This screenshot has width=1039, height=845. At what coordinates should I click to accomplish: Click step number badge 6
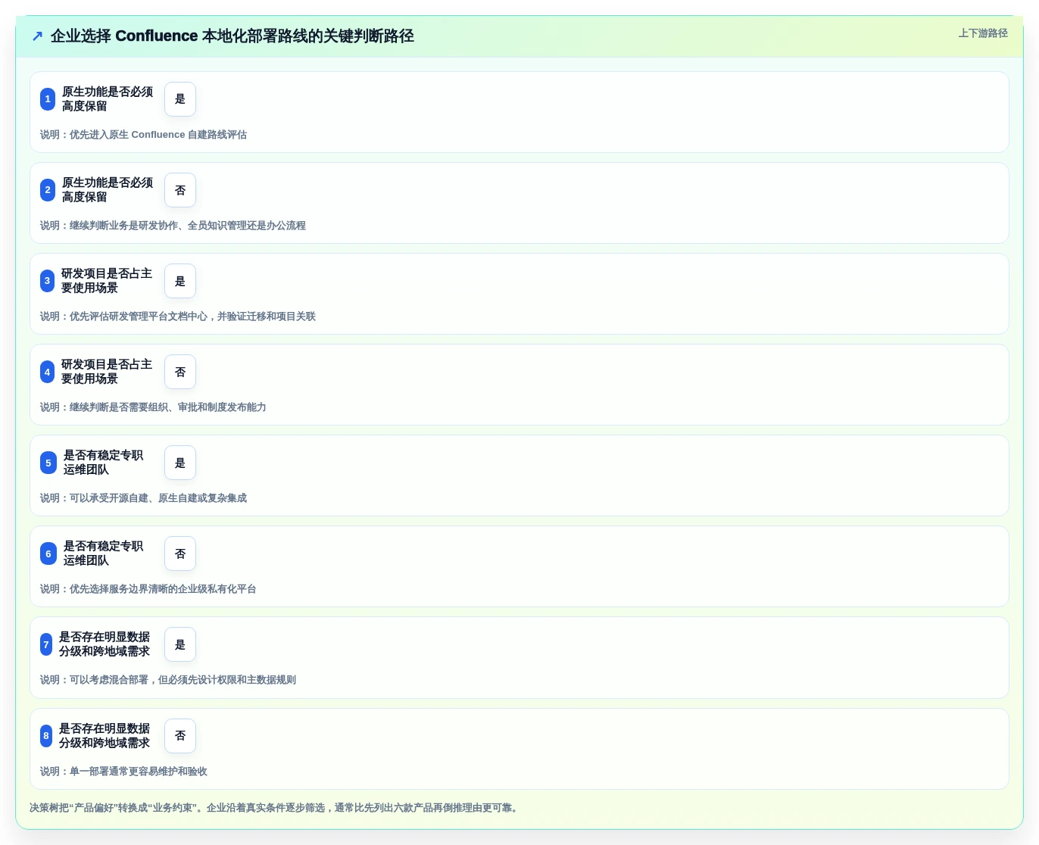pyautogui.click(x=48, y=553)
